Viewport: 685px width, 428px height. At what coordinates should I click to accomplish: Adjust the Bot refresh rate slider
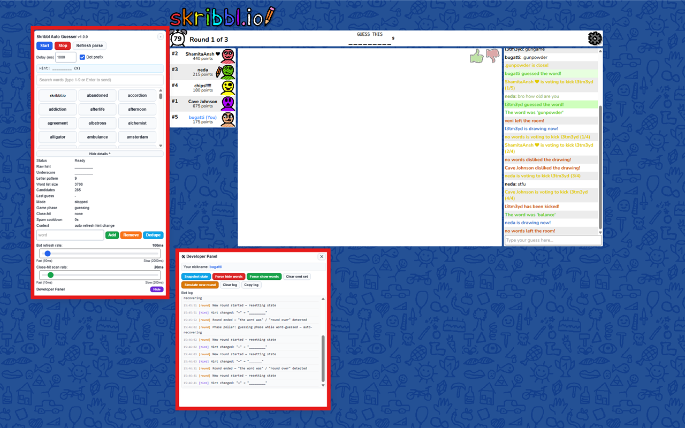click(100, 254)
